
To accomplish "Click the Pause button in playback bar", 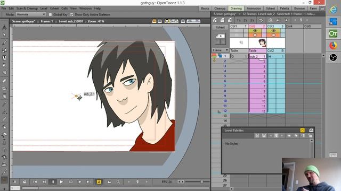I will tap(53, 182).
